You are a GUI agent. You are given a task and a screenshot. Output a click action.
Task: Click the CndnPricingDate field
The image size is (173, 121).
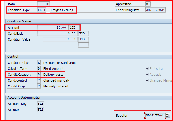pos(155,10)
